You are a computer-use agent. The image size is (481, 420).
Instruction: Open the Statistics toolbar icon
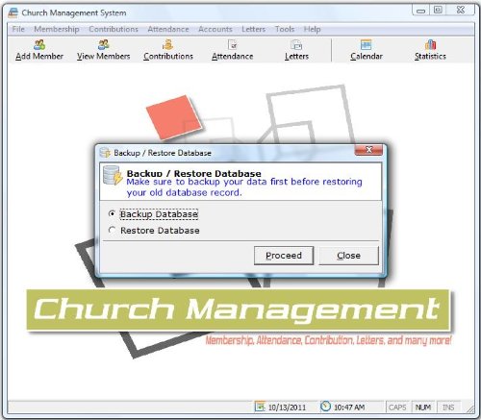(x=430, y=45)
